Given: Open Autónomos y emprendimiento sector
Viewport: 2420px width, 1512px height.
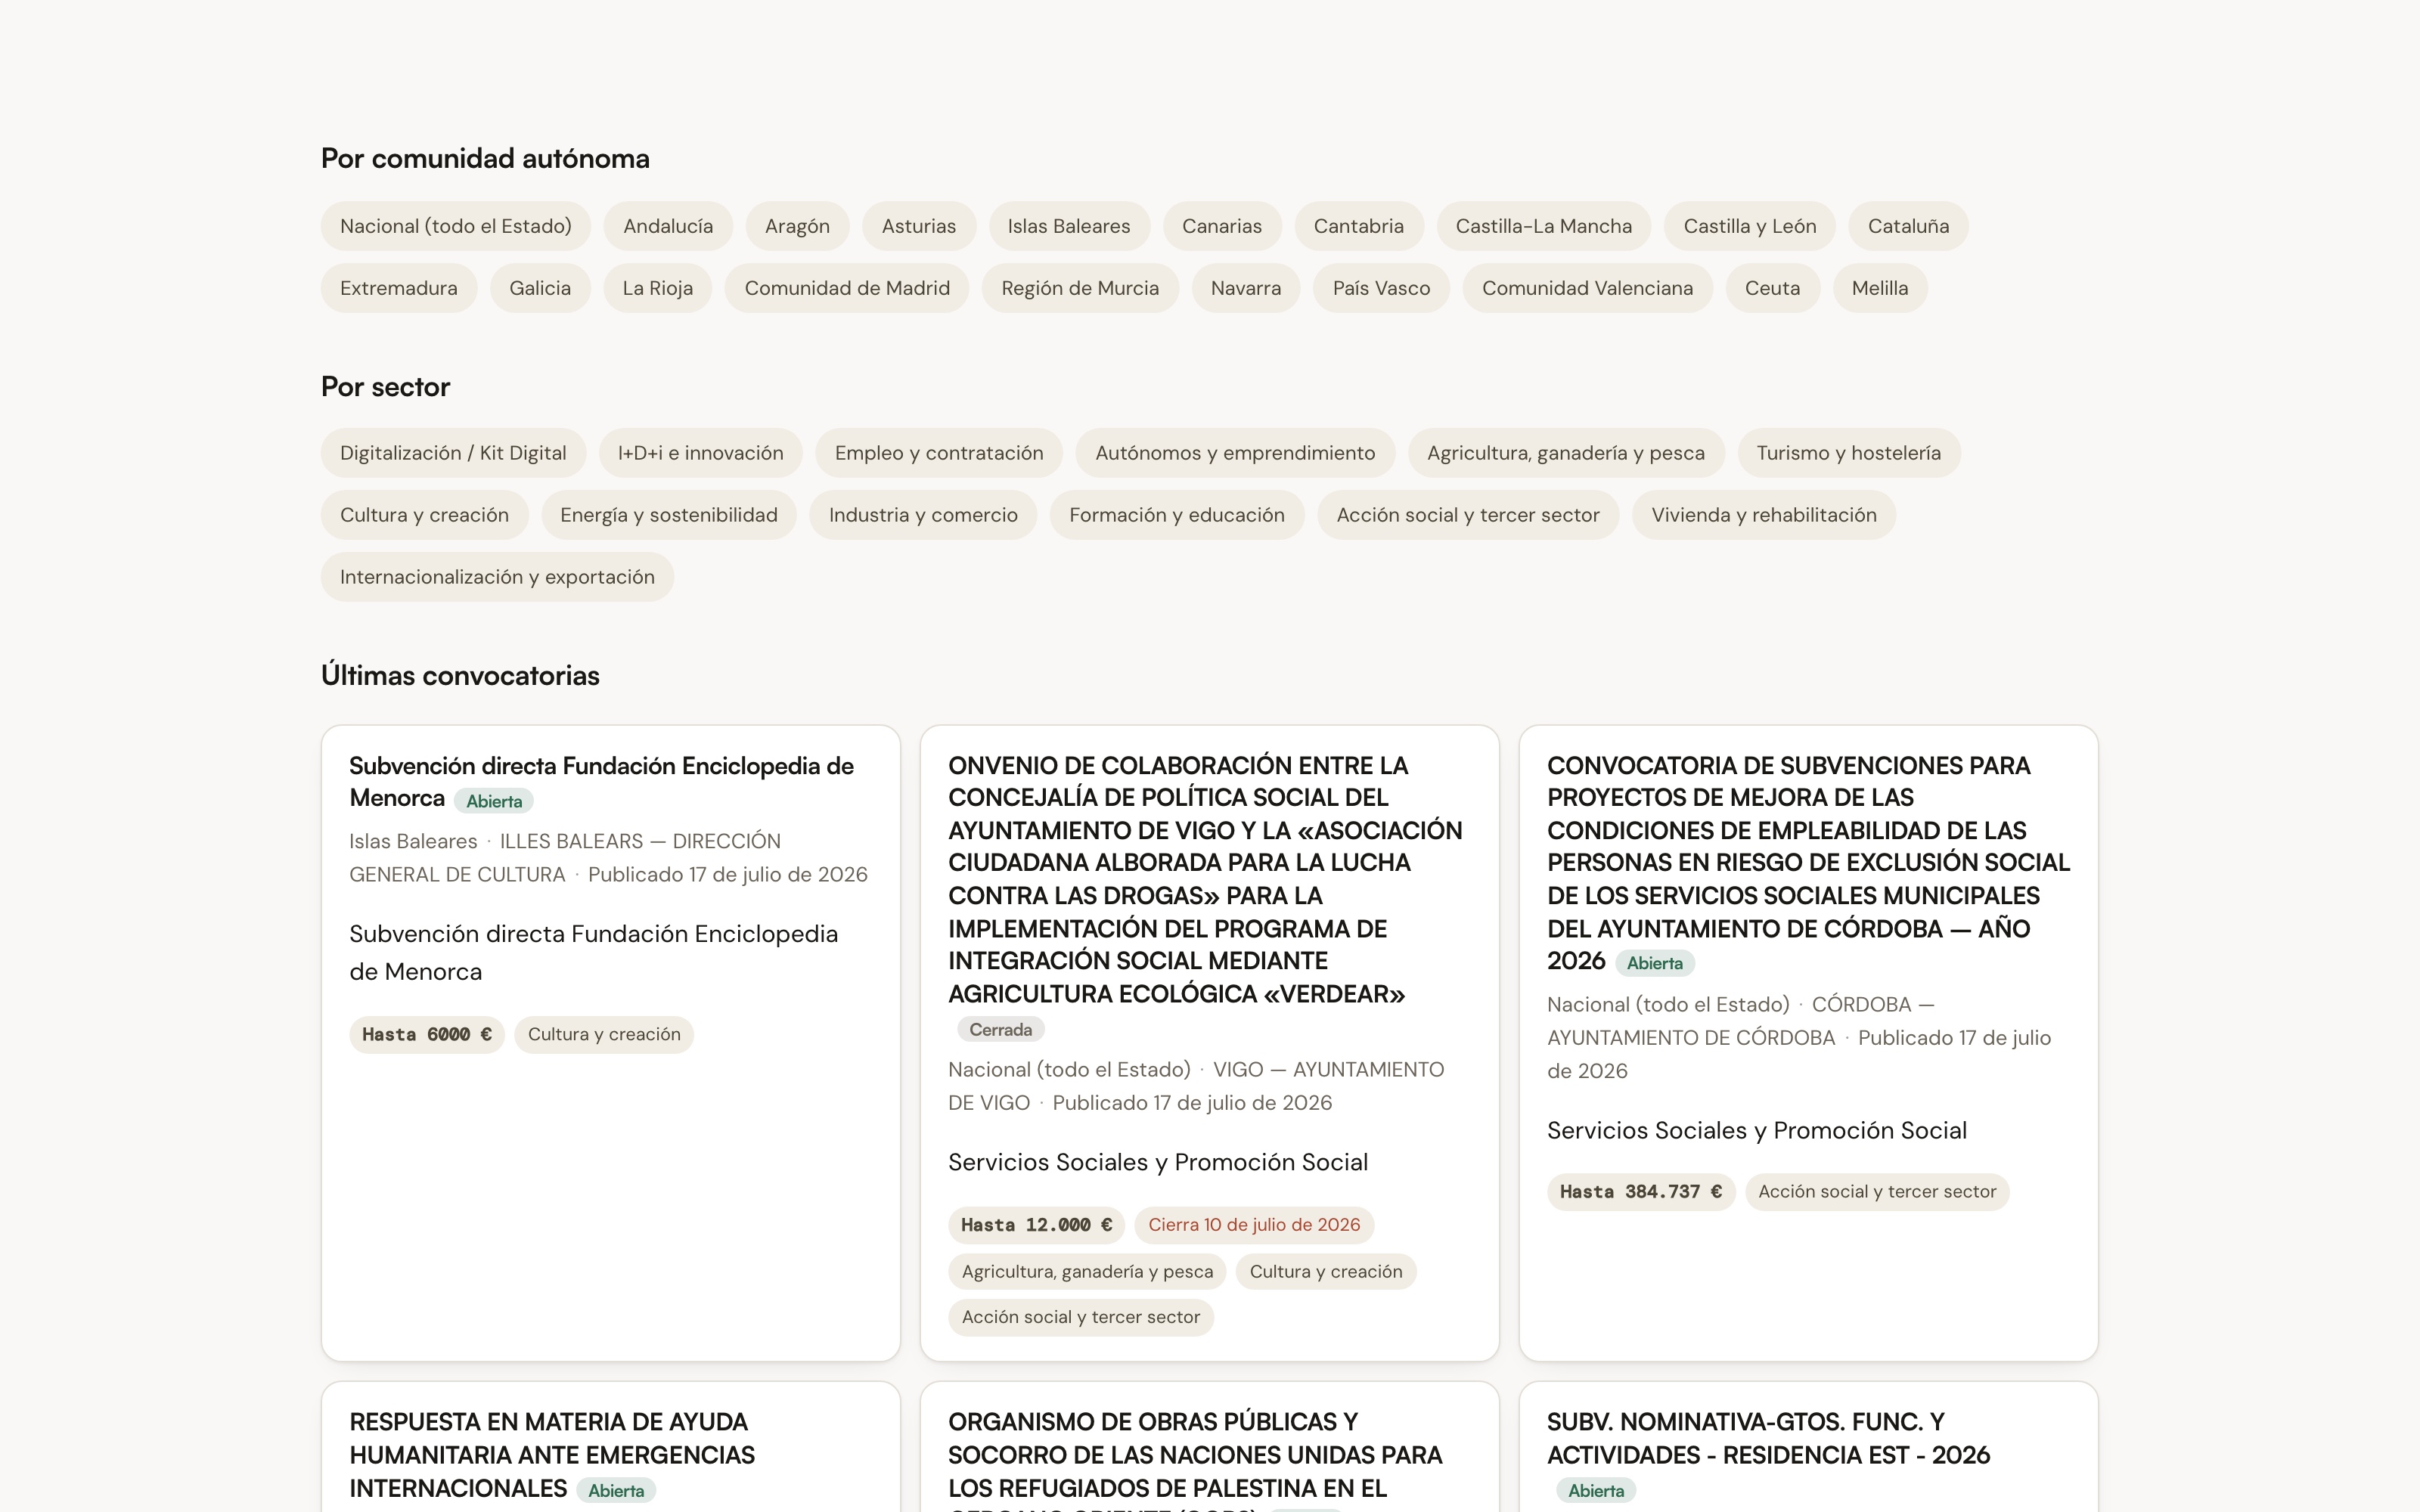Looking at the screenshot, I should pos(1235,453).
